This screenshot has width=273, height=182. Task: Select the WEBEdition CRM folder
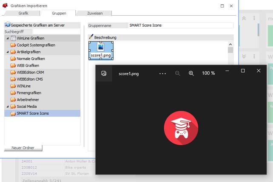[x=31, y=72]
